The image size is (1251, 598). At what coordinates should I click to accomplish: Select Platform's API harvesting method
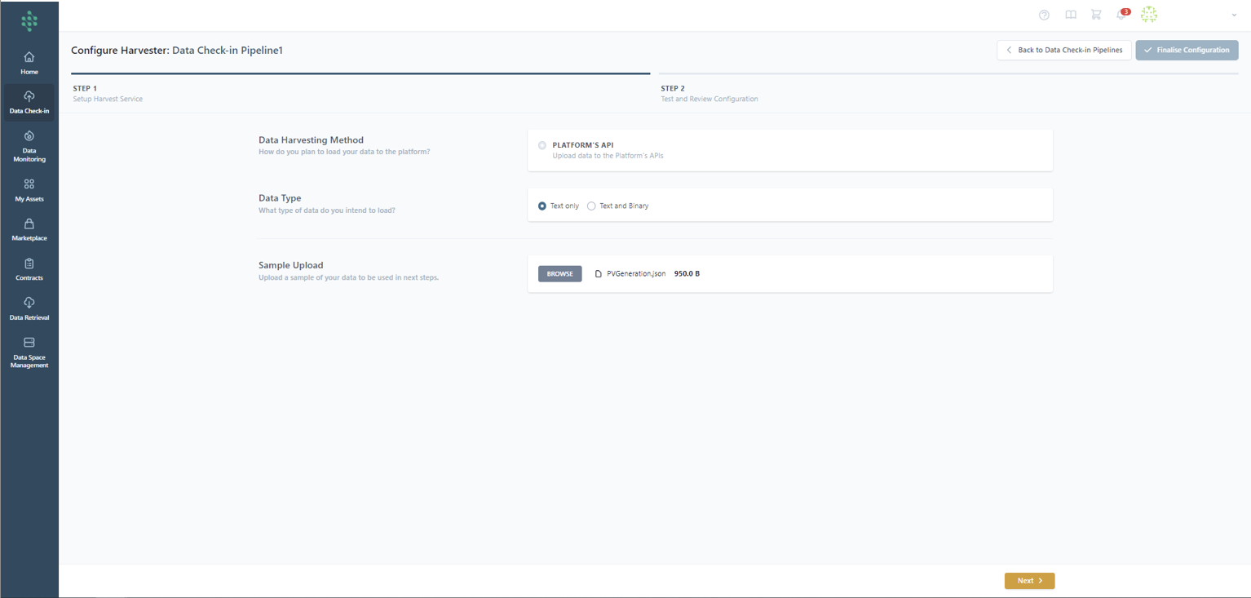[x=542, y=145]
